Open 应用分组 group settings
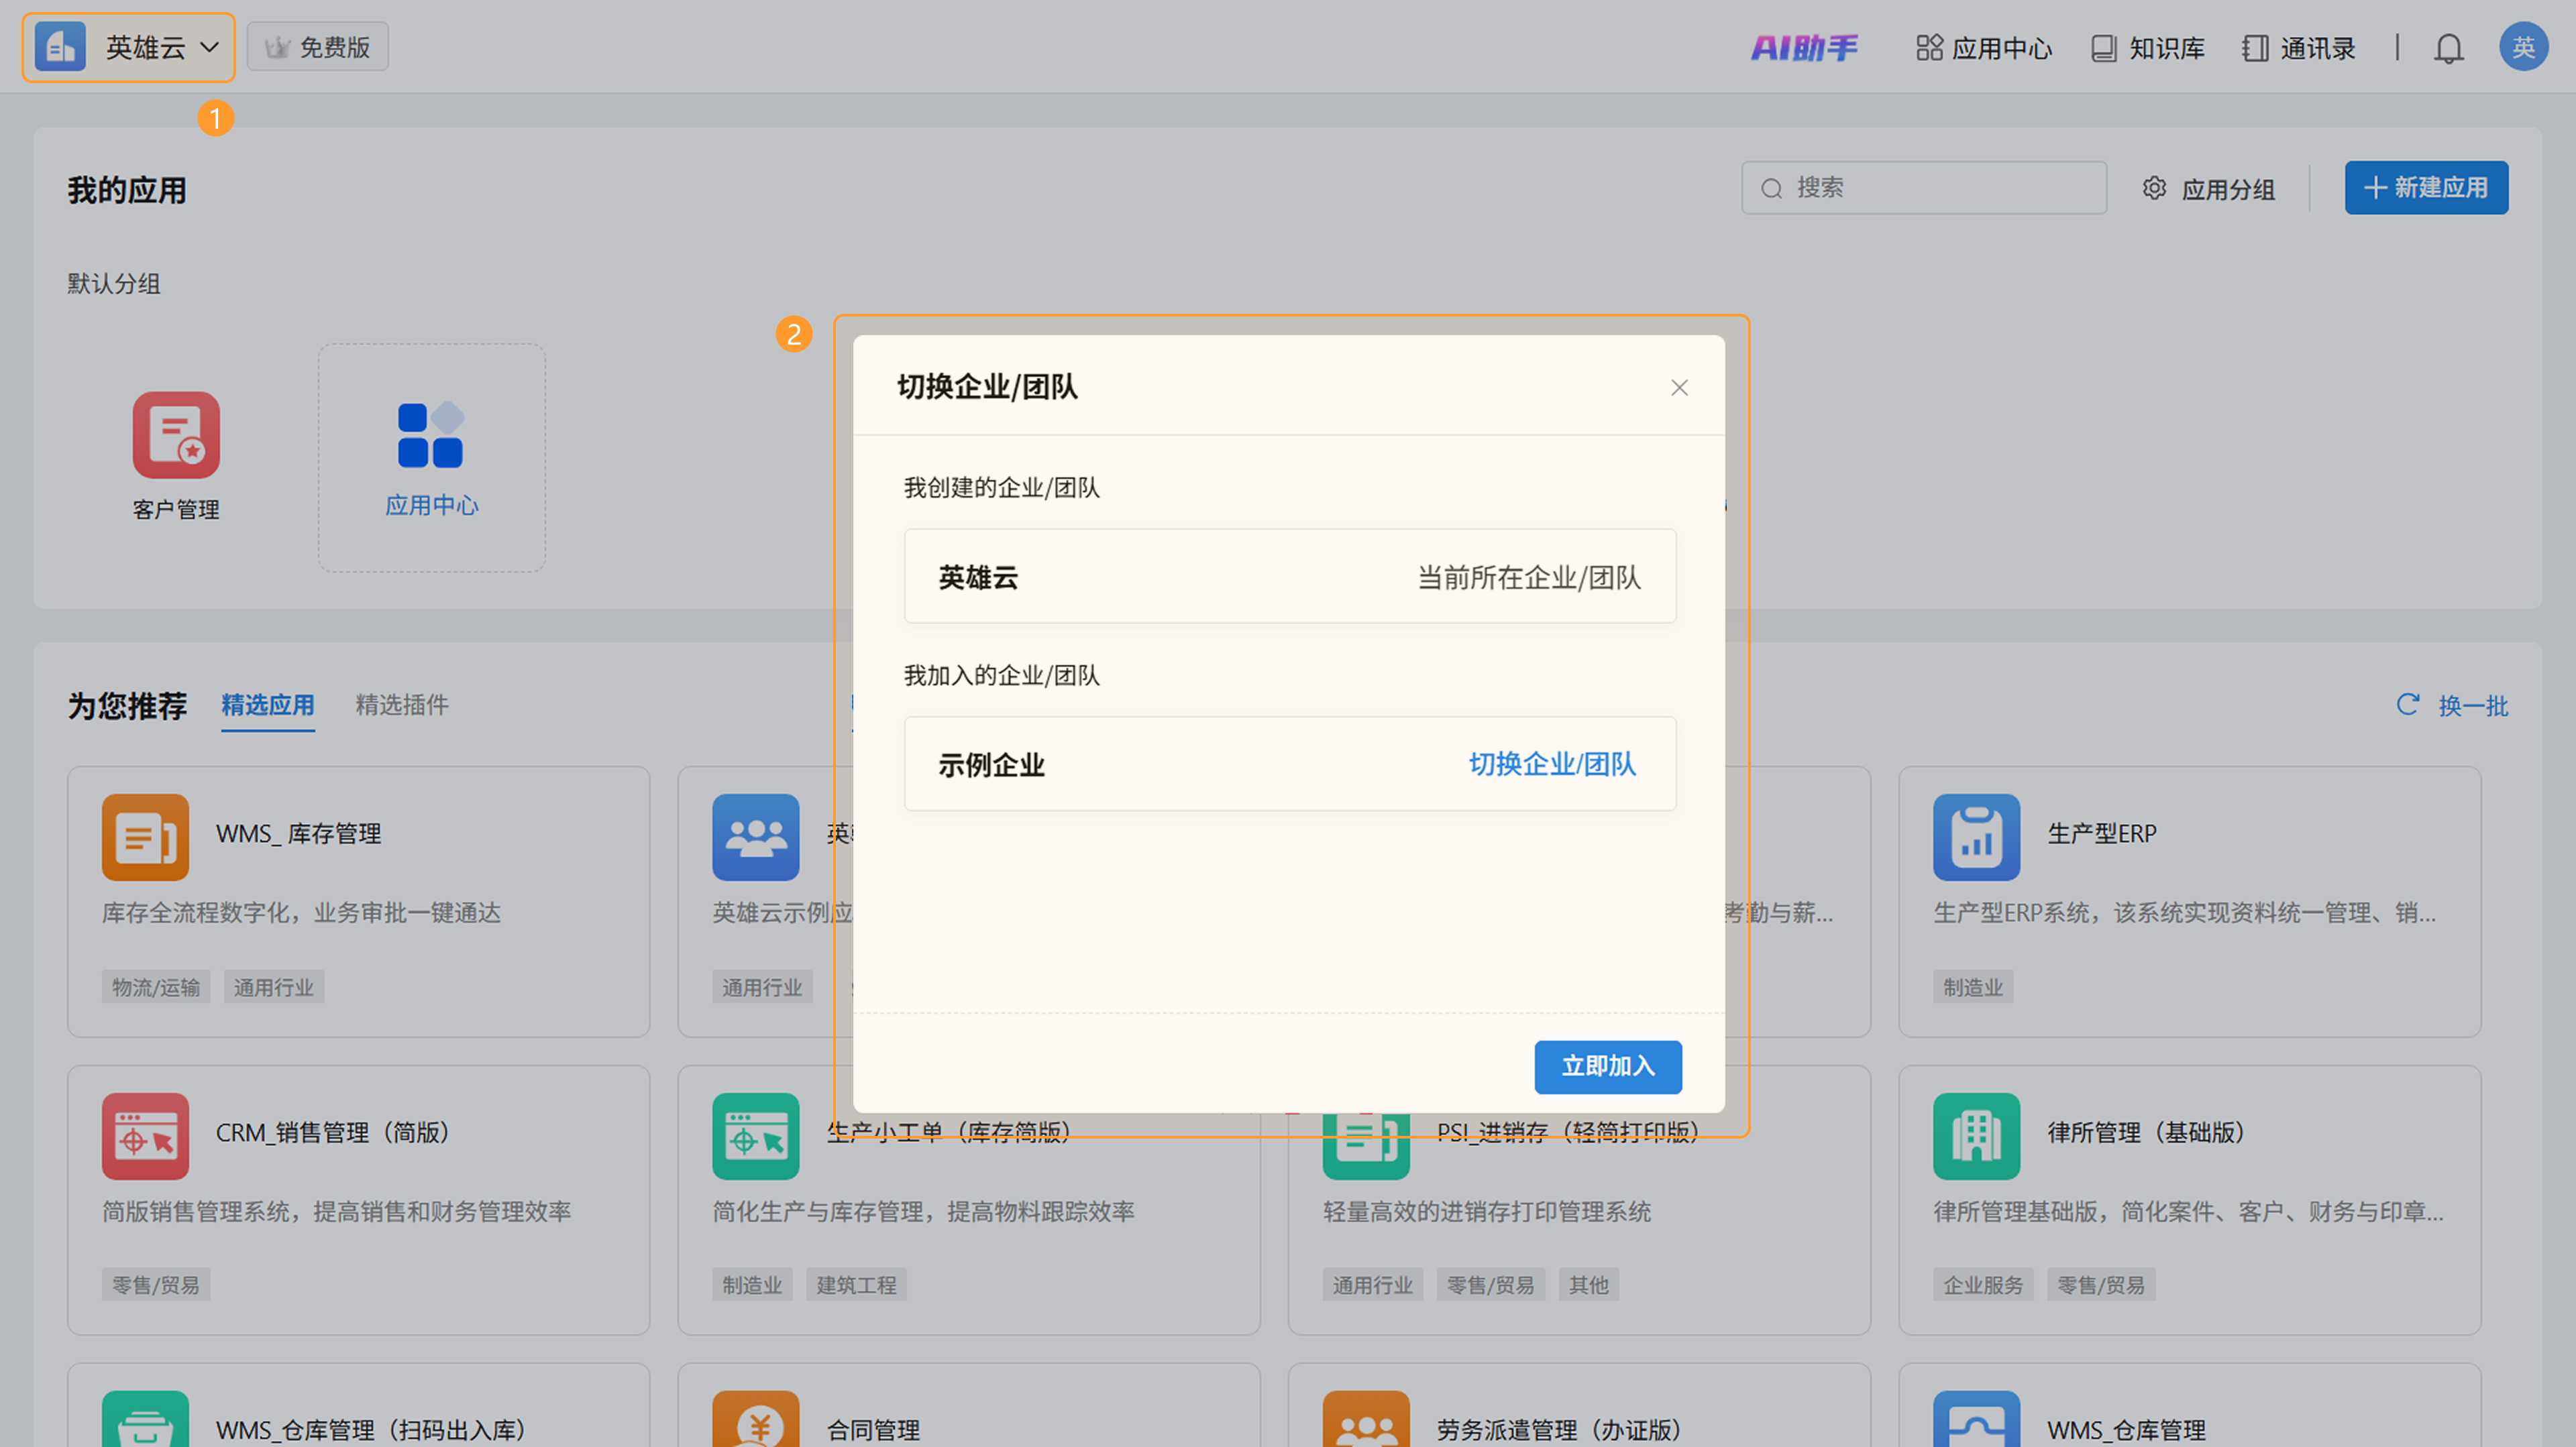Image resolution: width=2576 pixels, height=1447 pixels. [x=2209, y=189]
